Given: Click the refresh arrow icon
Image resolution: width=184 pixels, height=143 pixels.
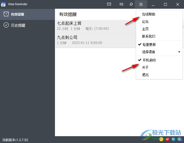Looking at the screenshot, I should coord(131,4).
